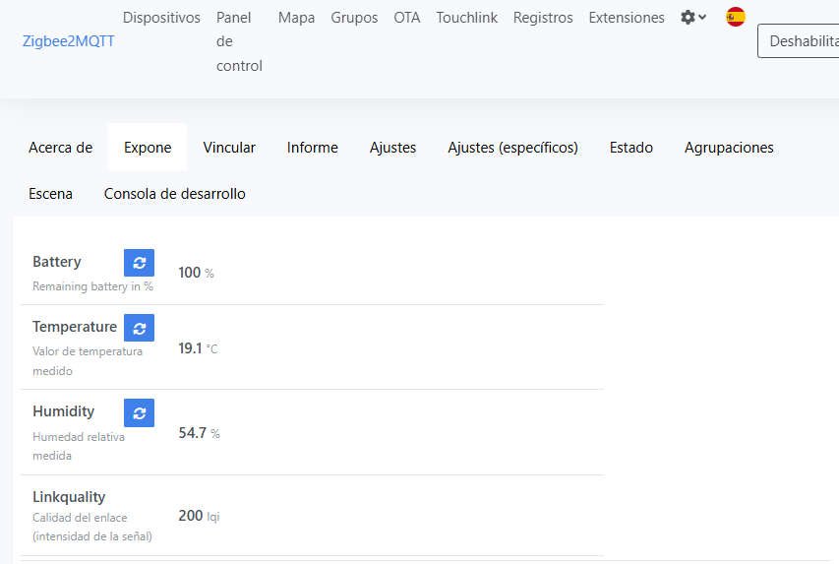Image resolution: width=839 pixels, height=564 pixels.
Task: Open the Mapa network view
Action: coord(296,18)
